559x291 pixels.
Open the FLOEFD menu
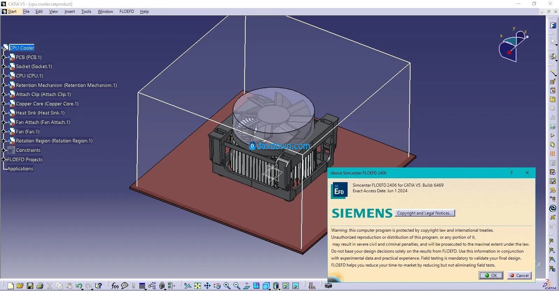(x=126, y=12)
